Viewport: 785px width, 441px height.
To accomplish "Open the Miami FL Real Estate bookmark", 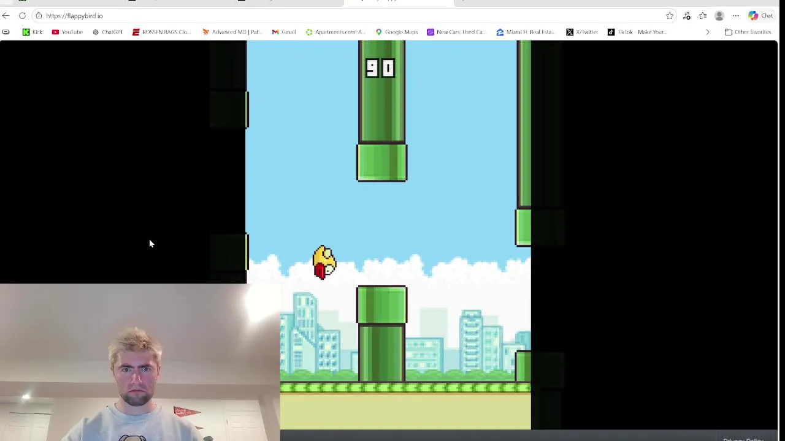I will click(526, 32).
